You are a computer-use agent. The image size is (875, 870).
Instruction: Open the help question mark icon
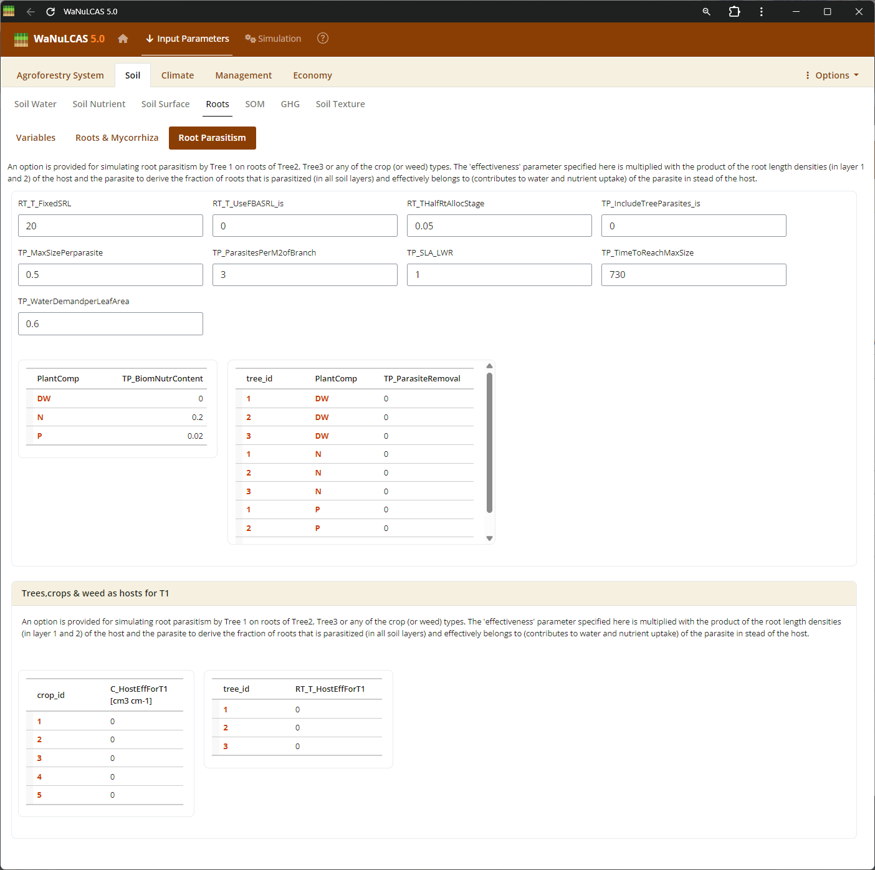(x=322, y=39)
